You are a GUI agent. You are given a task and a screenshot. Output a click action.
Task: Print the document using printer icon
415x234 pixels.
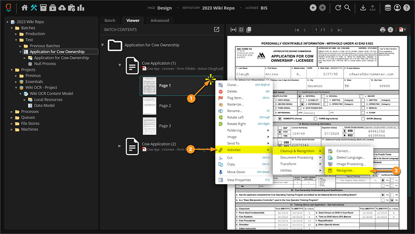(x=383, y=30)
